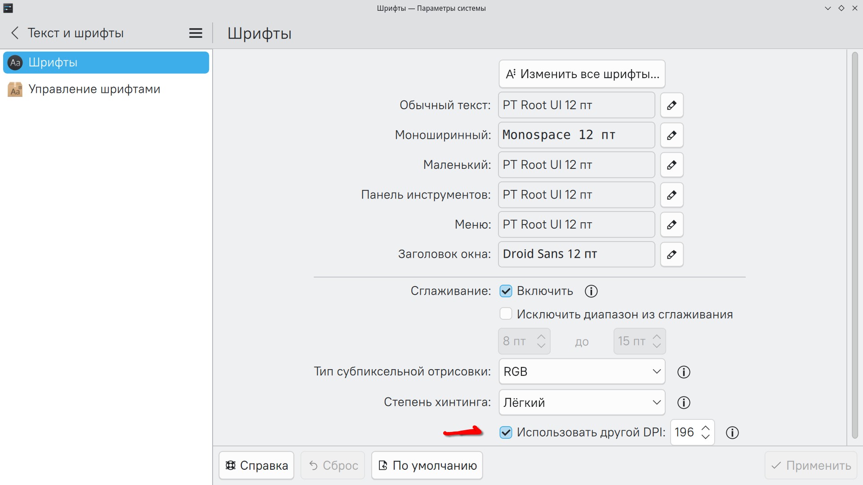The width and height of the screenshot is (863, 485).
Task: Click info icon beside DPI spinbox
Action: coord(732,432)
